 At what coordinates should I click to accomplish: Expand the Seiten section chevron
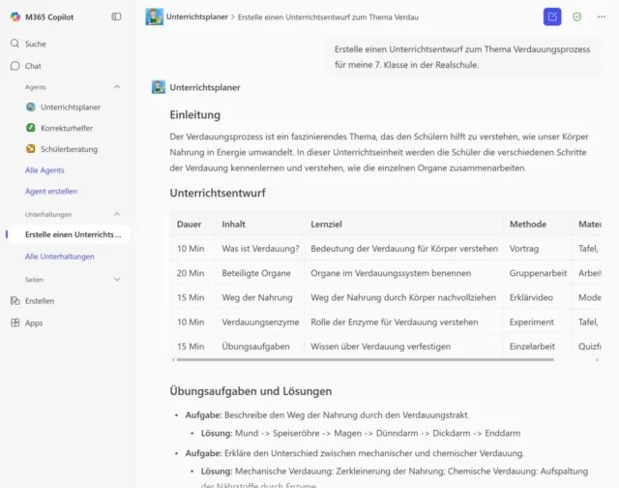pyautogui.click(x=117, y=279)
